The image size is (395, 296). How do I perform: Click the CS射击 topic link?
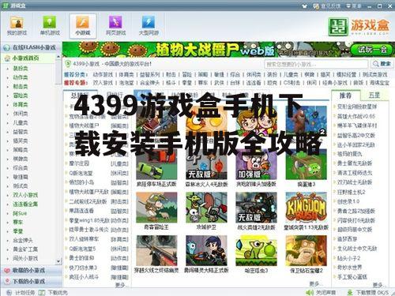[x=292, y=83]
